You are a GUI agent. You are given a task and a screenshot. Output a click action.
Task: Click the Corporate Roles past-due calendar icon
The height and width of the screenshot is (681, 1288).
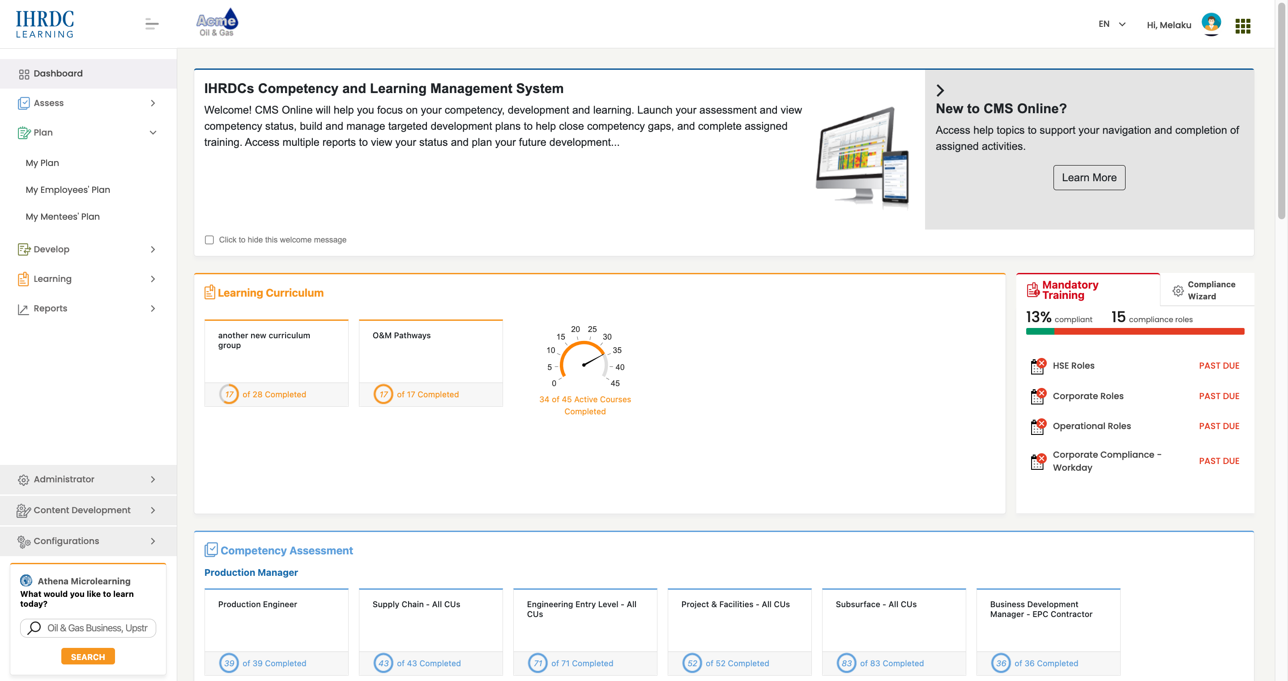coord(1038,396)
